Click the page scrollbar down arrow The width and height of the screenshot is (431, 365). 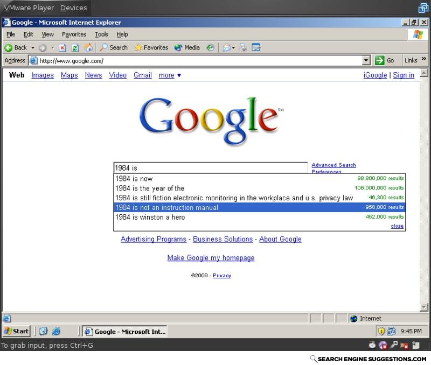tap(423, 307)
